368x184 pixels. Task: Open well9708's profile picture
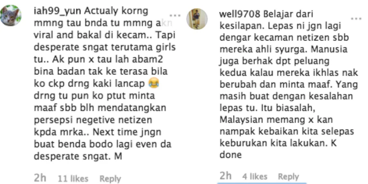click(x=197, y=19)
